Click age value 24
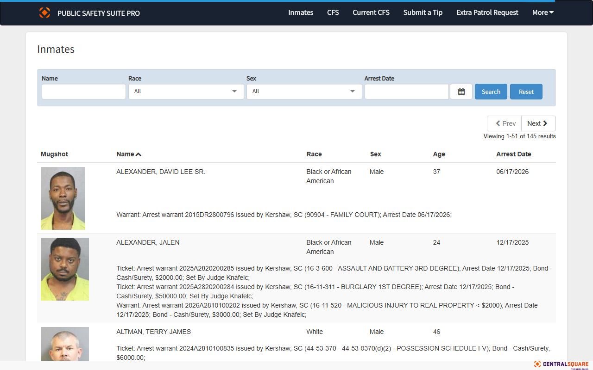Image resolution: width=593 pixels, height=370 pixels. coord(436,242)
